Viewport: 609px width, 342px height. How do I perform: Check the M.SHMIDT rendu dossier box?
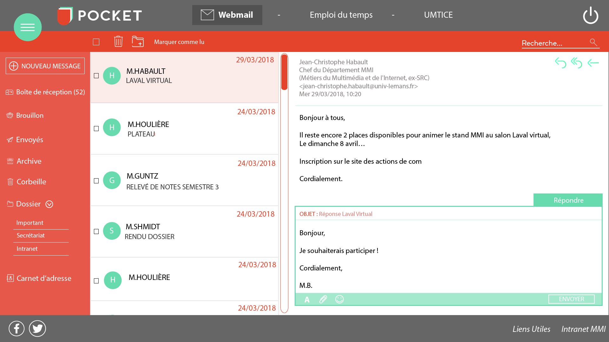tap(96, 231)
